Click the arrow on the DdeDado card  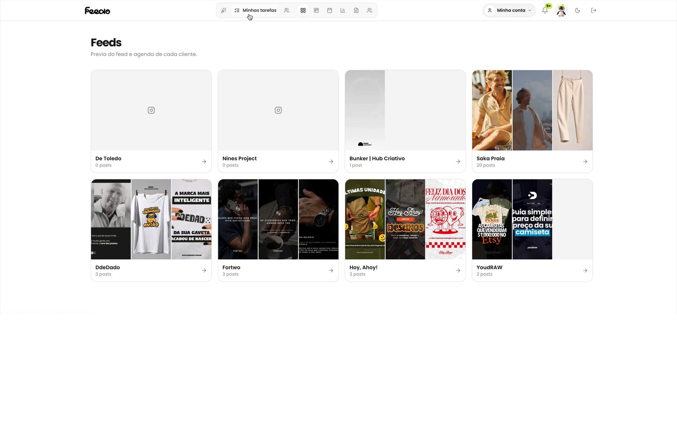[x=204, y=271]
